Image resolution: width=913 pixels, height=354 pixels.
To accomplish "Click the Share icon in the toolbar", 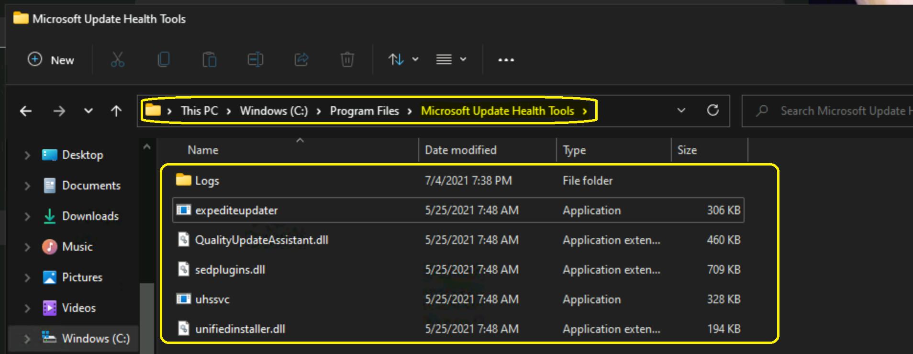I will point(301,60).
